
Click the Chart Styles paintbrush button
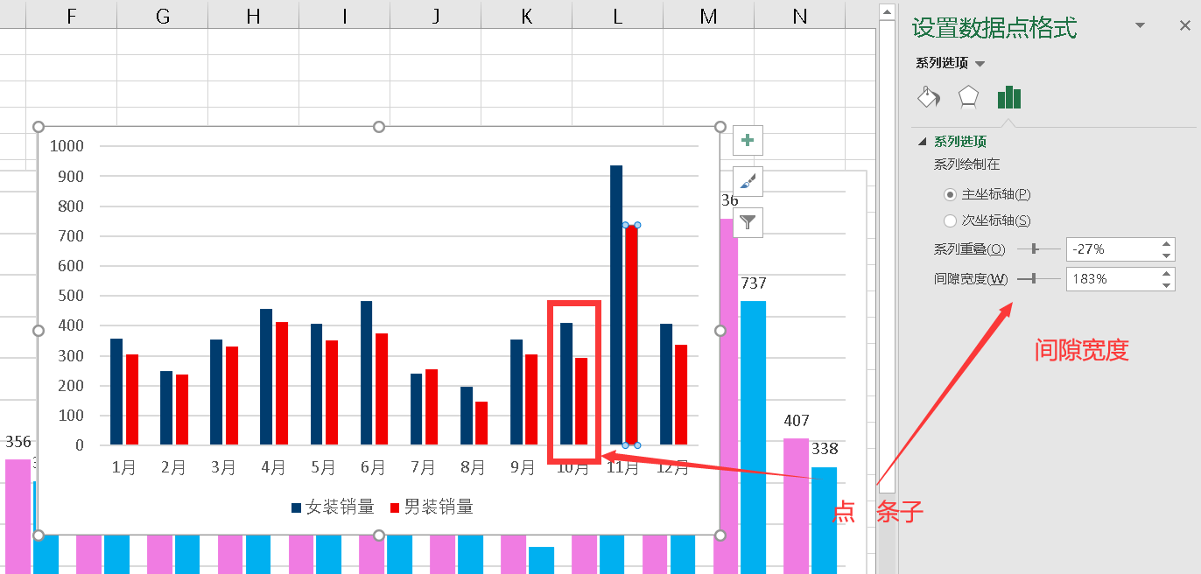coord(748,181)
